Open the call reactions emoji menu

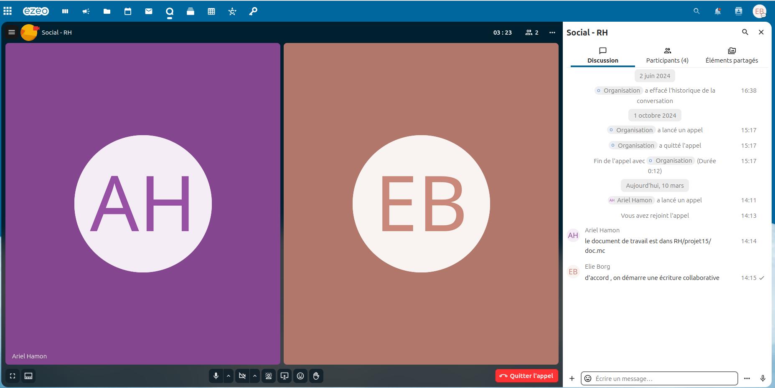pyautogui.click(x=300, y=376)
